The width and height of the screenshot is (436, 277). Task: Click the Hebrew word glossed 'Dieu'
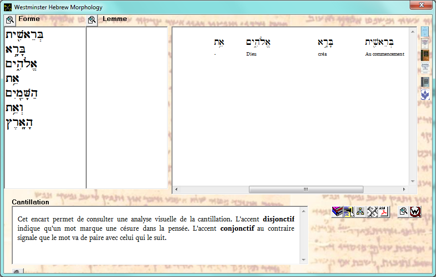click(258, 42)
